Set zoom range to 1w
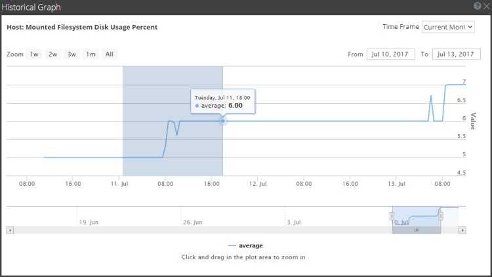This screenshot has height=277, width=492. click(34, 54)
